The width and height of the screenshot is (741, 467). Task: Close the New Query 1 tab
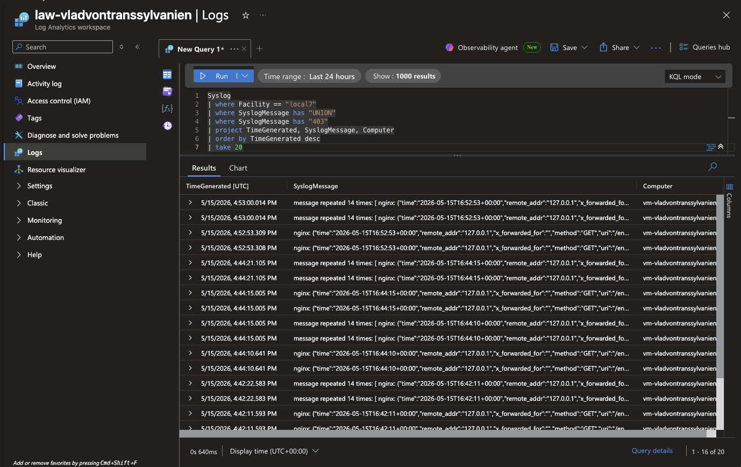[x=244, y=49]
